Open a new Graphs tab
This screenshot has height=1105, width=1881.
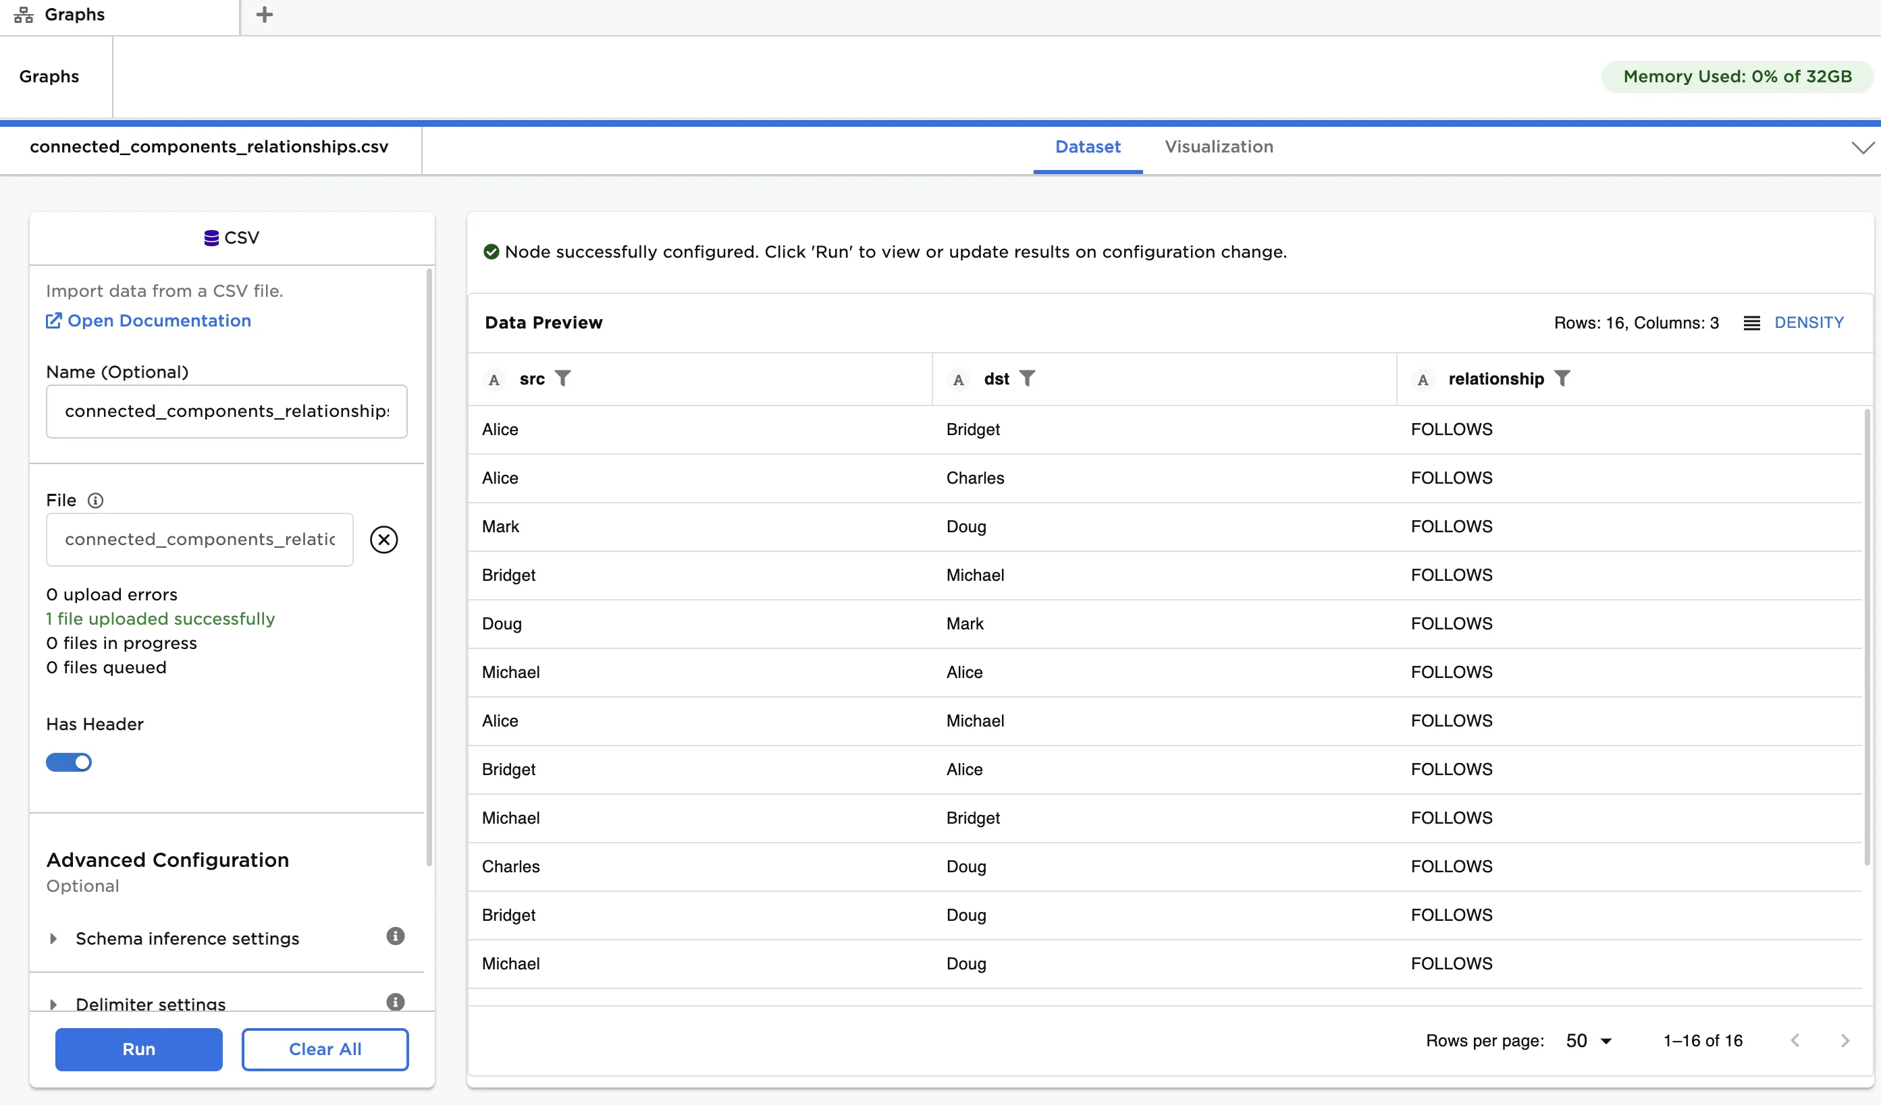(x=263, y=14)
